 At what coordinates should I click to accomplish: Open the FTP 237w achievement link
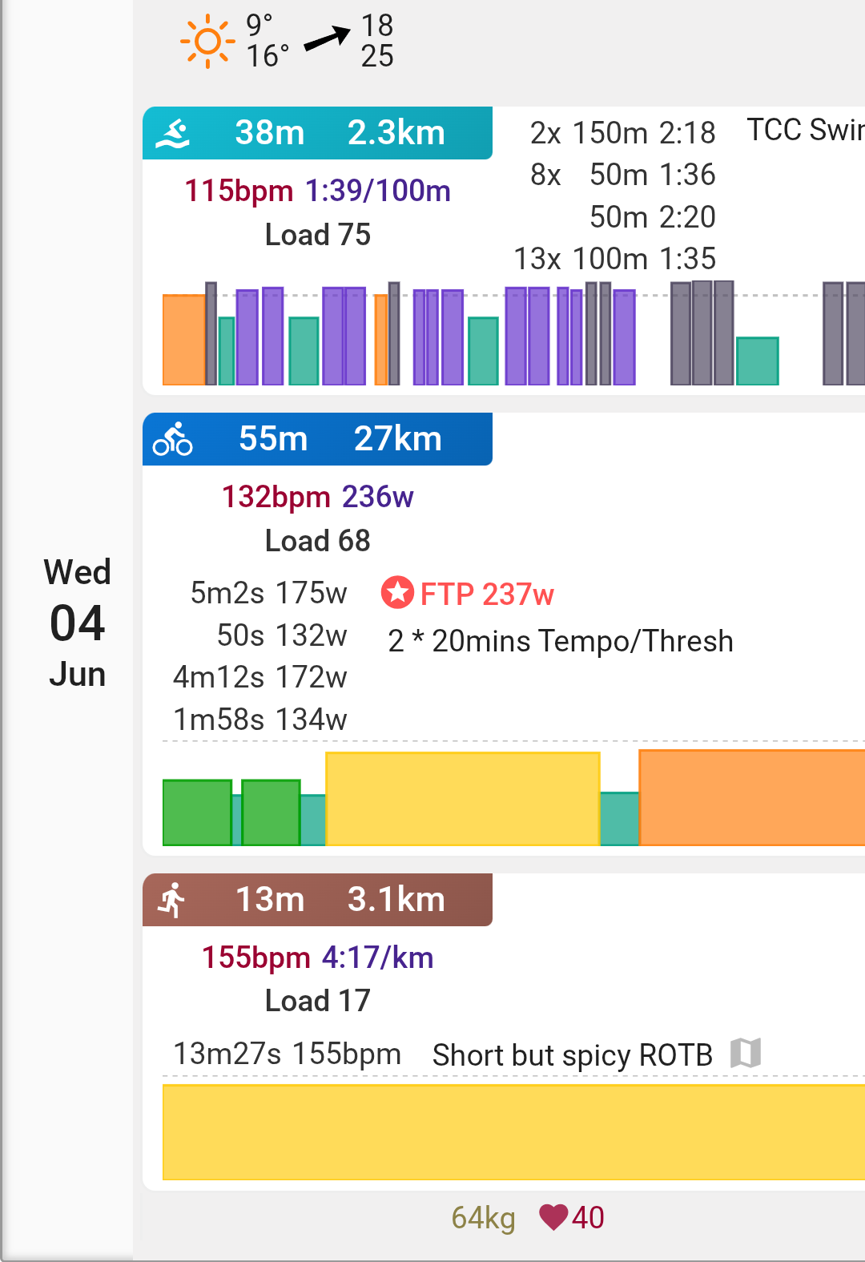(x=487, y=595)
